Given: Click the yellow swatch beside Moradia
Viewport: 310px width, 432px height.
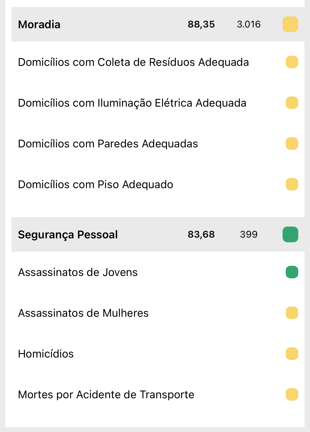Looking at the screenshot, I should point(290,24).
